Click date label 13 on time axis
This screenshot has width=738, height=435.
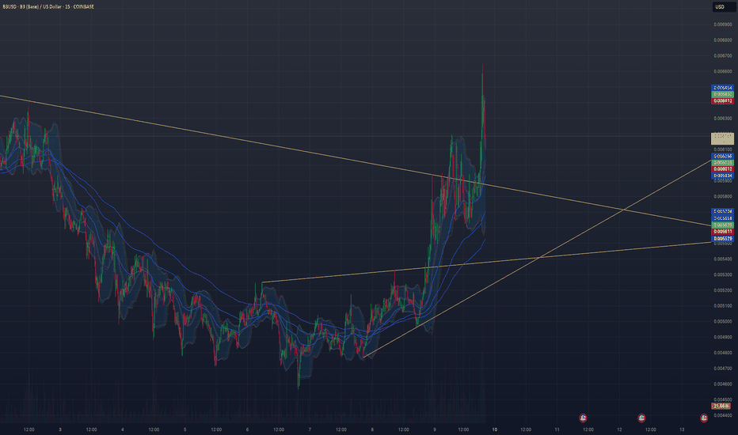(682, 429)
